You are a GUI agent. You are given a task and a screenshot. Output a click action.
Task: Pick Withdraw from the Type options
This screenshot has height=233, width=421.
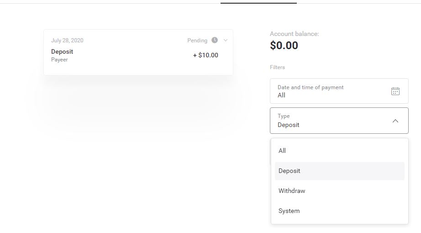(292, 191)
